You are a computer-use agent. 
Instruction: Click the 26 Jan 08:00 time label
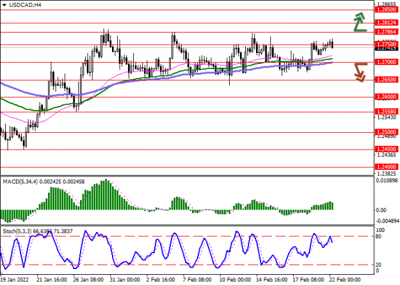(88, 280)
